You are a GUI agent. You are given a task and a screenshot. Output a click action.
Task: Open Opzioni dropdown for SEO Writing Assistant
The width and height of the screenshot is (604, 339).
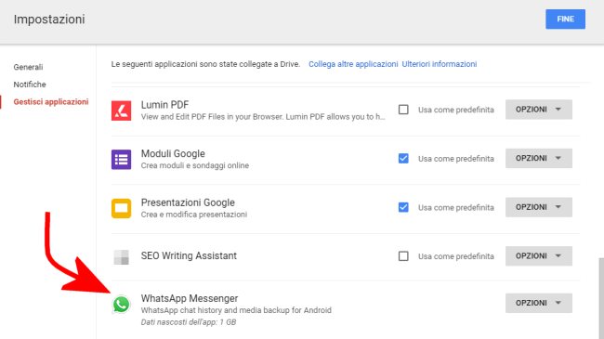(x=539, y=256)
